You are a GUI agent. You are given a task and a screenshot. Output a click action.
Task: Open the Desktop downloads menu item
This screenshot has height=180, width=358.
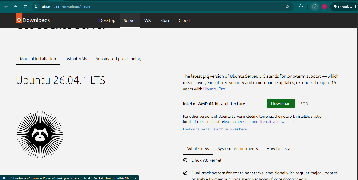(107, 20)
